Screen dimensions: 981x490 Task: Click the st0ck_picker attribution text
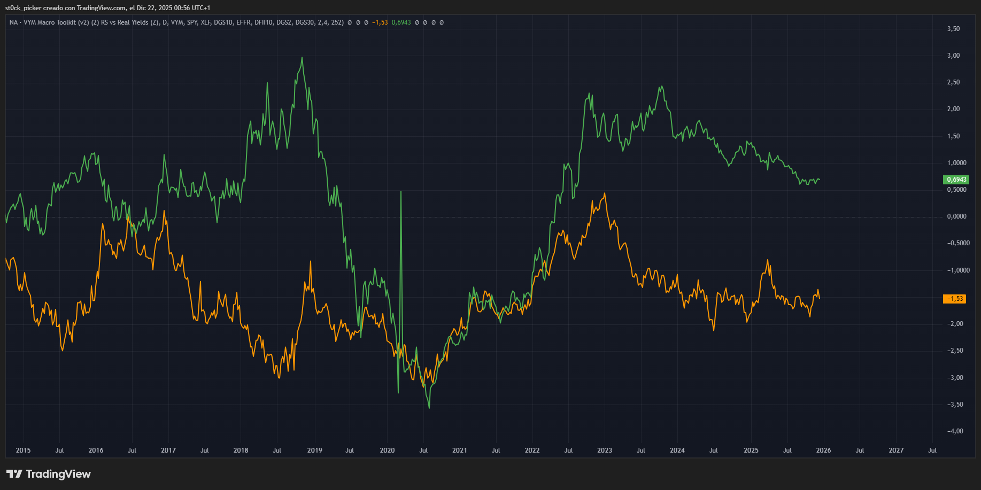click(21, 8)
